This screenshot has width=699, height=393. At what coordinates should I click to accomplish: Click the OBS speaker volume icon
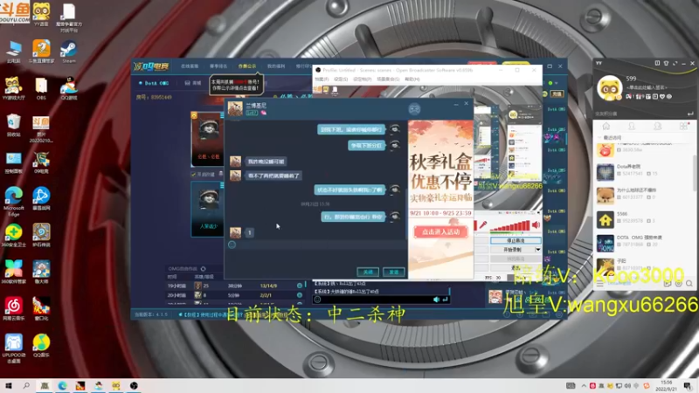[536, 225]
